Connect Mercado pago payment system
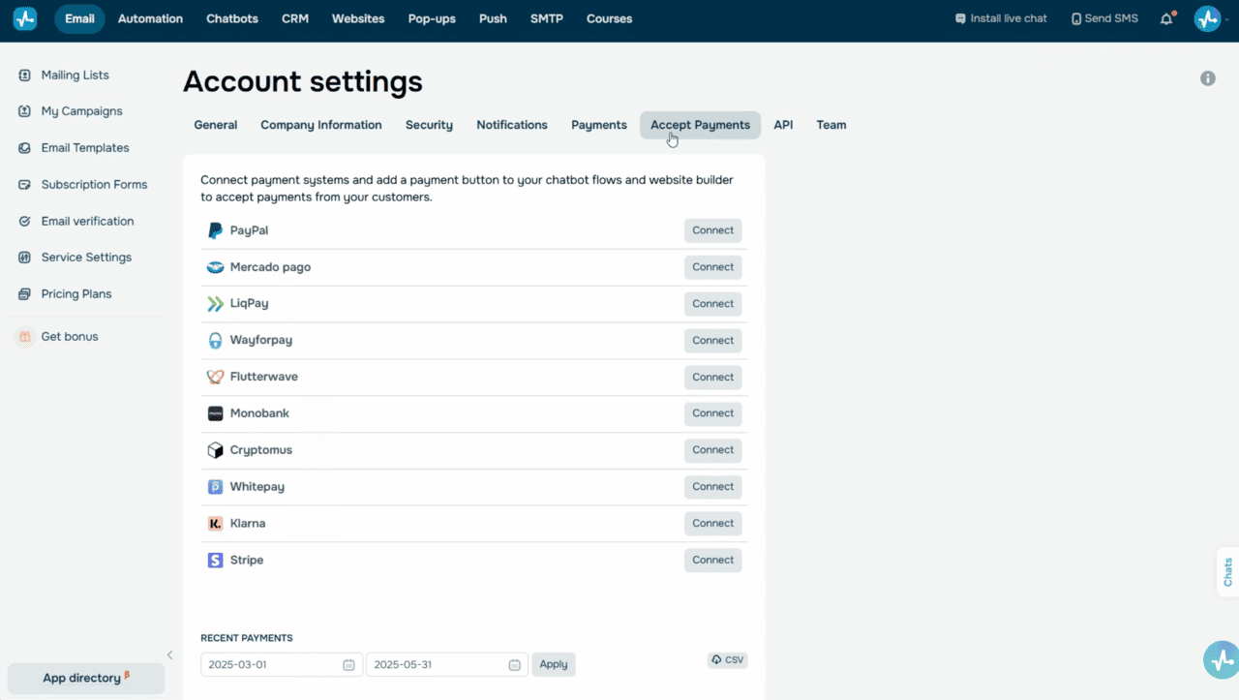The height and width of the screenshot is (700, 1239). (713, 267)
